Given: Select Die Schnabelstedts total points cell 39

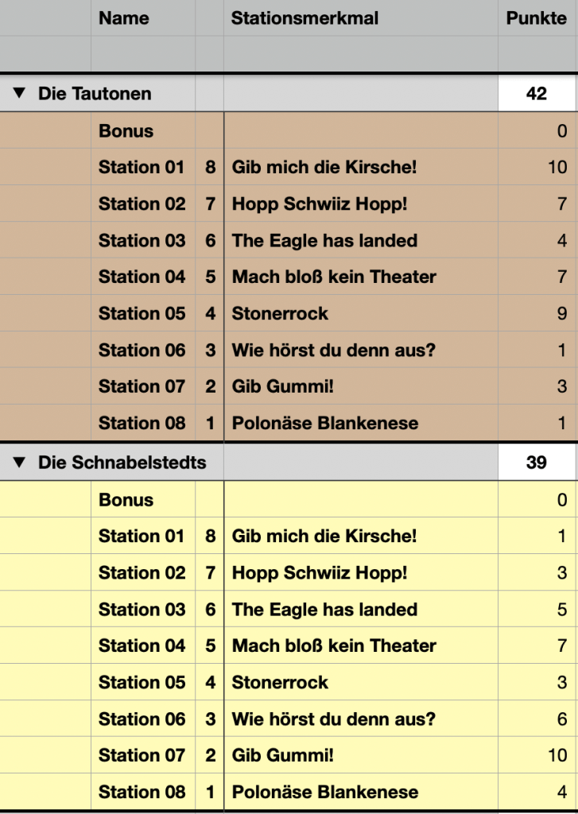Looking at the screenshot, I should [537, 463].
